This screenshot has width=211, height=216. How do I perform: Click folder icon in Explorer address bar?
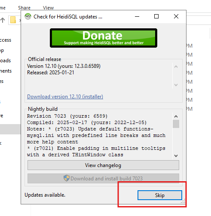(13, 20)
